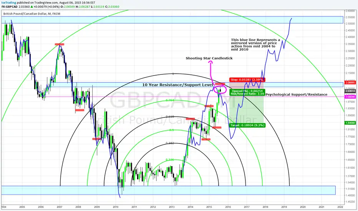
Task: Select the blue line mirrored price action note
Action: click(255, 45)
